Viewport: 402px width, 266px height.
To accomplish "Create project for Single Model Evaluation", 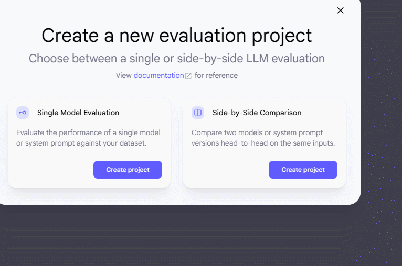I will tap(128, 170).
